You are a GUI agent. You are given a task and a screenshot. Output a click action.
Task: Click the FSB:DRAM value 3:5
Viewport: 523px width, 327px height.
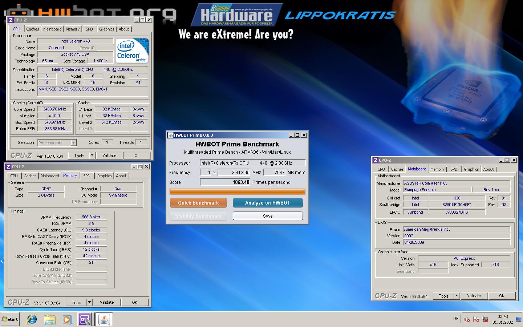(x=91, y=223)
